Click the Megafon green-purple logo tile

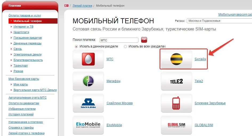click(x=88, y=81)
